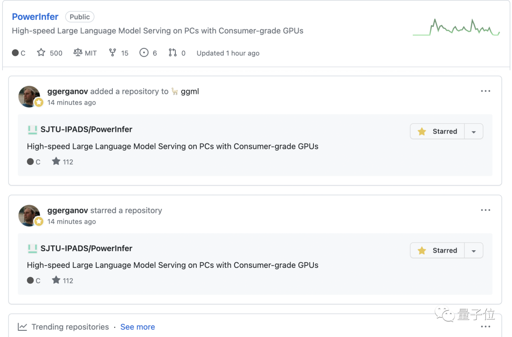
Task: Open the ggml organization link
Action: tap(190, 91)
